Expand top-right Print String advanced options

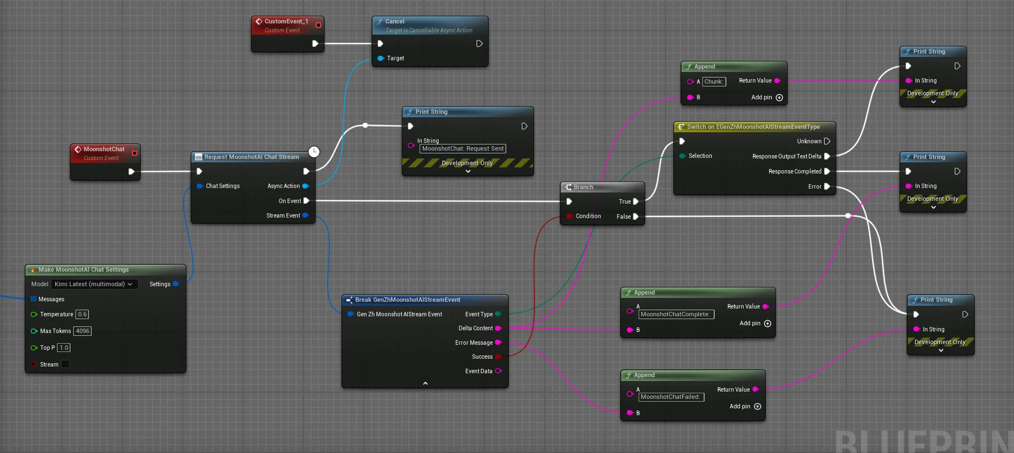coord(934,102)
